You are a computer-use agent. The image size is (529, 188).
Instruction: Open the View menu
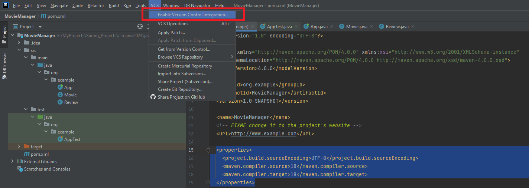(x=42, y=6)
